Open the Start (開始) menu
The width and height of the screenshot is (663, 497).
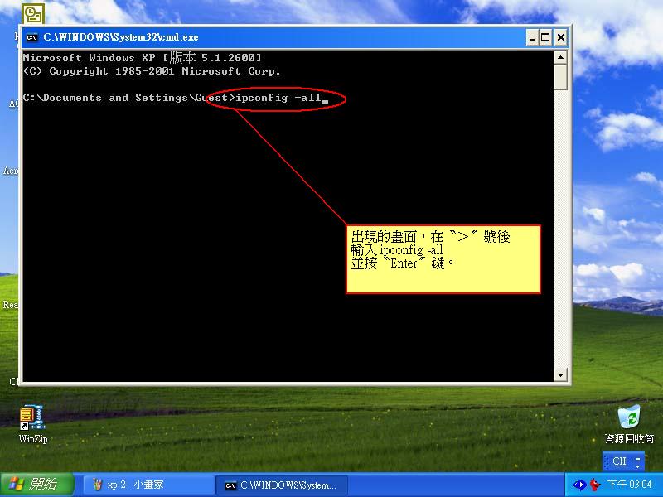coord(37,485)
